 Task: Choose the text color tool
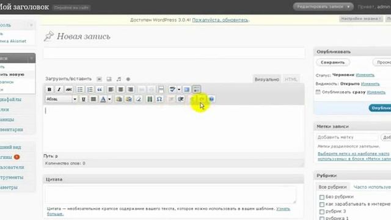(103, 99)
